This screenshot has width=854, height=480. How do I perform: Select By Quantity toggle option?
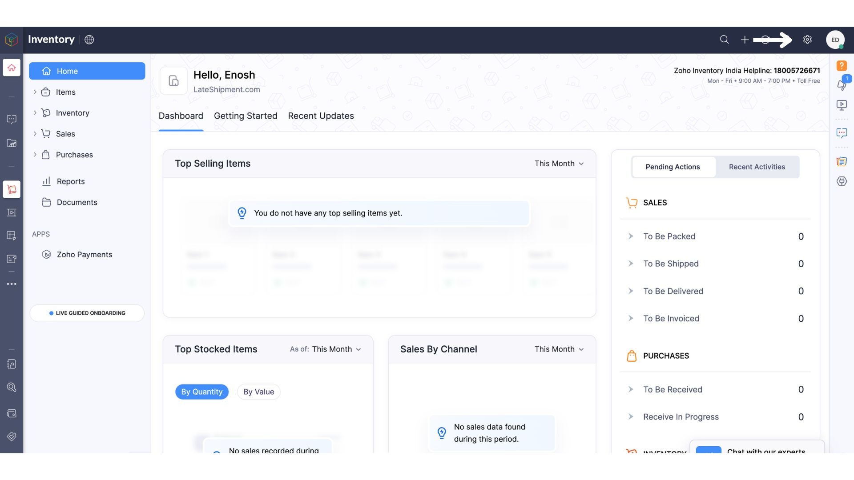(x=201, y=392)
